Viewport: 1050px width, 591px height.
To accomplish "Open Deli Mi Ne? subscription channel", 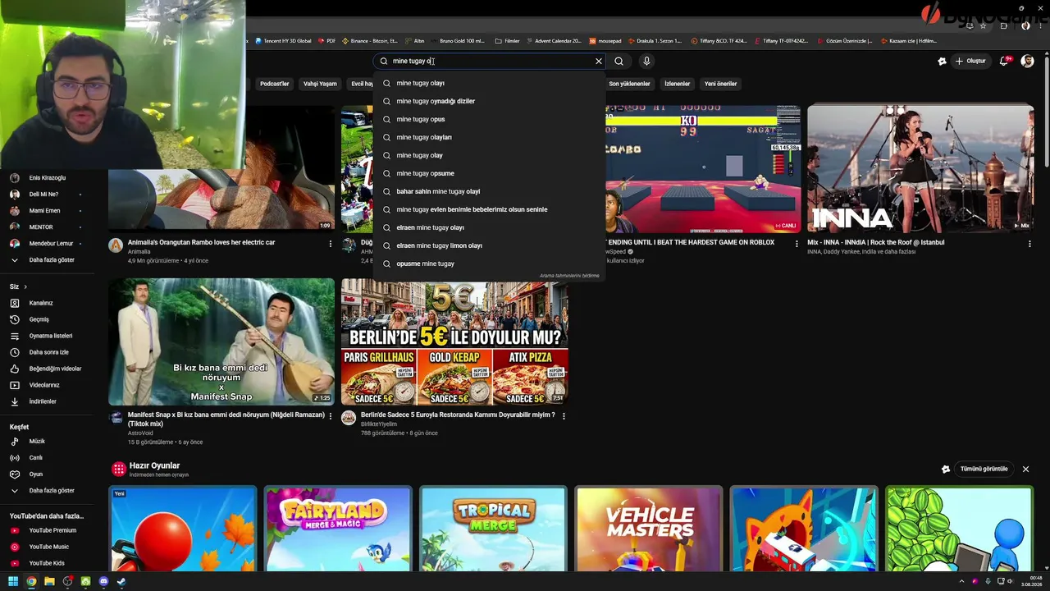I will point(46,195).
